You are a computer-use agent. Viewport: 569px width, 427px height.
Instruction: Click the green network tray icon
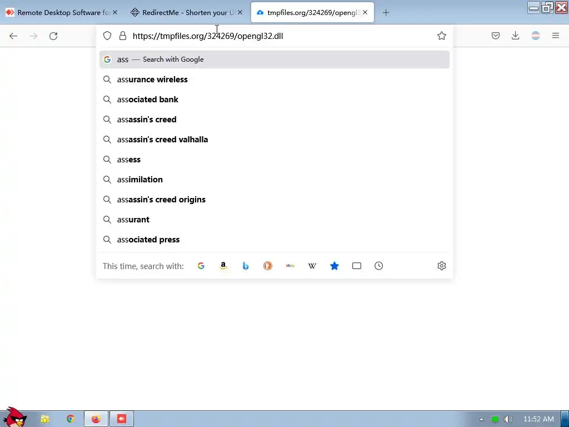coord(495,419)
